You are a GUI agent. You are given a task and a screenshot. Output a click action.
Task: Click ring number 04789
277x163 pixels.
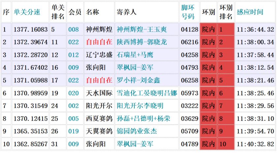(190, 144)
